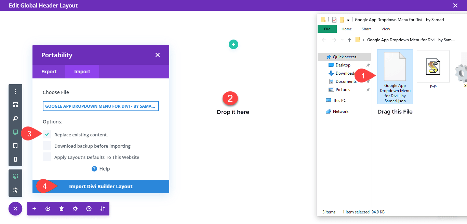
Task: Open the quick access toolbar dropdown in Explorer title
Action: (x=348, y=20)
